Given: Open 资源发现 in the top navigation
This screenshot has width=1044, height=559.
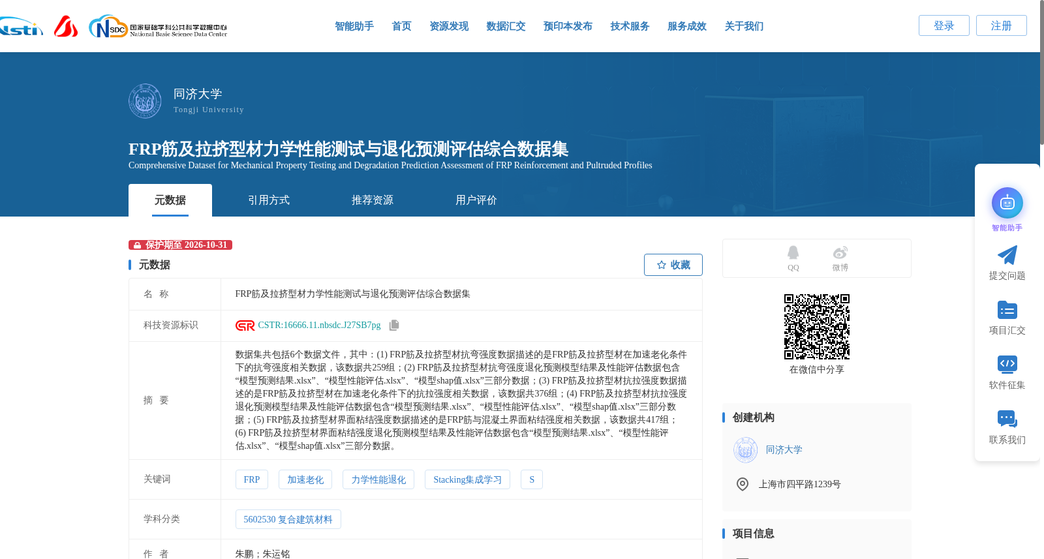Looking at the screenshot, I should pyautogui.click(x=449, y=26).
